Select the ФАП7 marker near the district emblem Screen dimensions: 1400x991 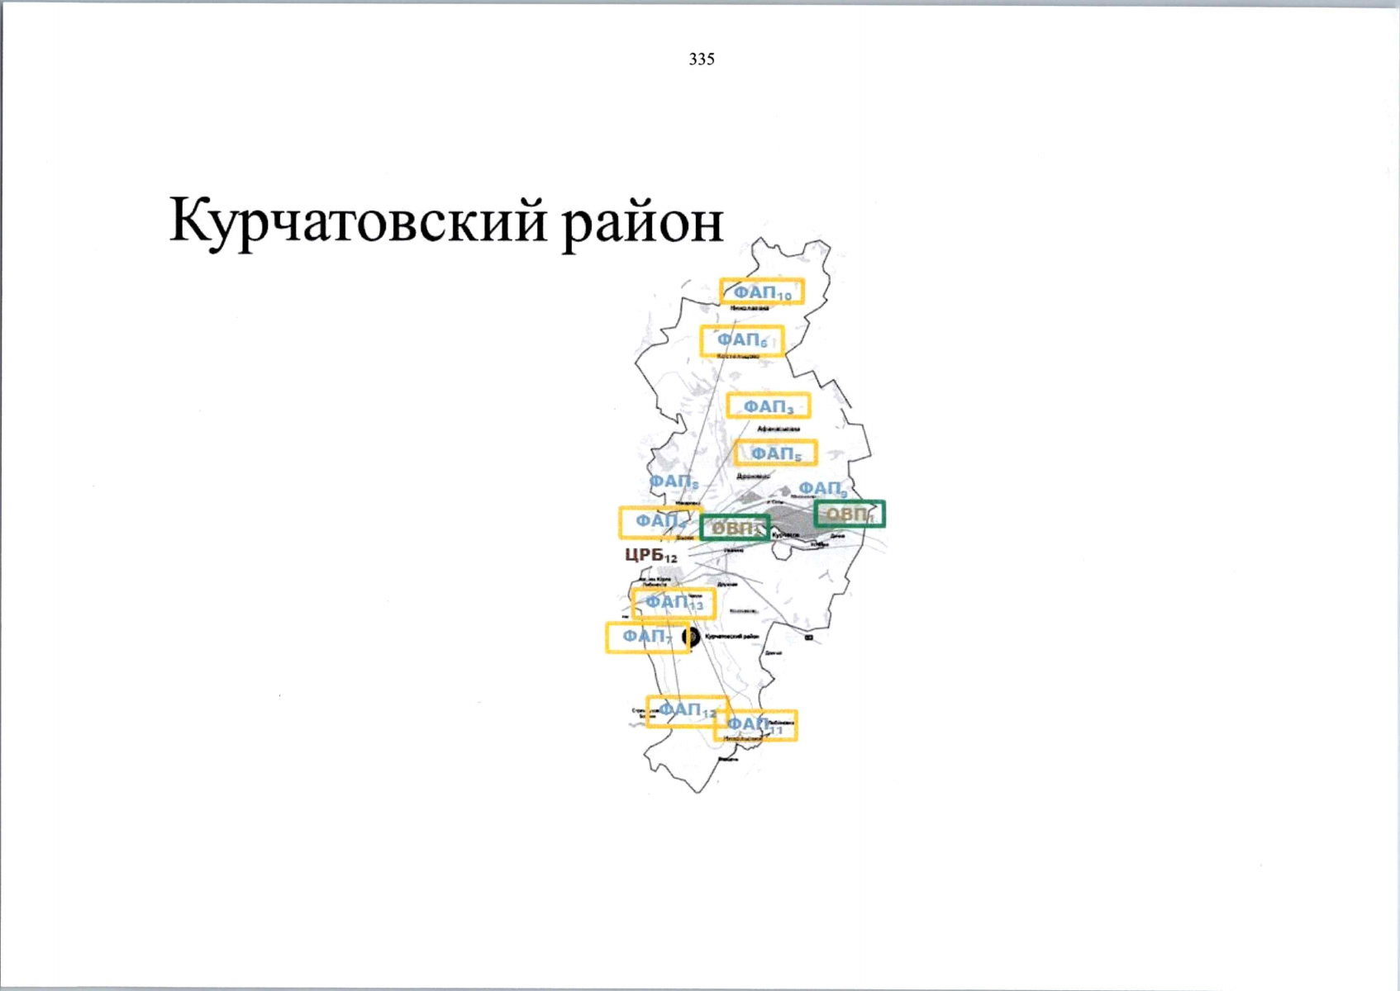point(648,638)
